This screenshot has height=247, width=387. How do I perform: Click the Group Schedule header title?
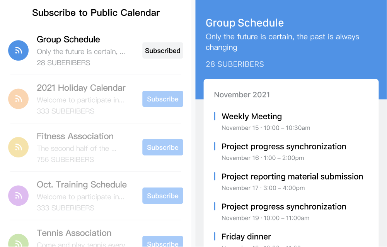coord(245,23)
